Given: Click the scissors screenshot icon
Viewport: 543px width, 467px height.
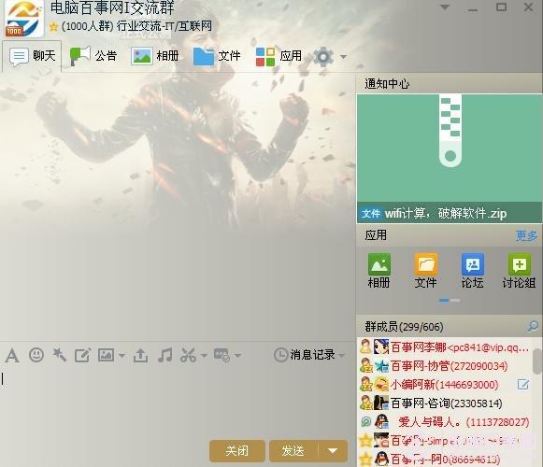Looking at the screenshot, I should [189, 355].
